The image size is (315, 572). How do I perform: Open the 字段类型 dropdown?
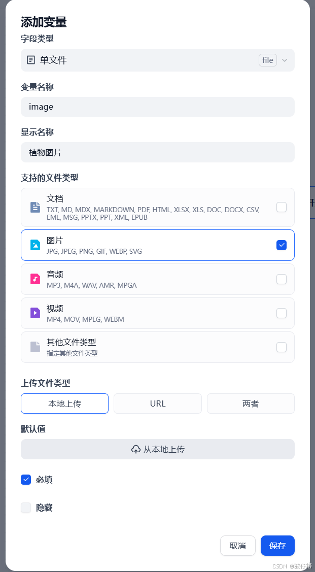coord(157,60)
